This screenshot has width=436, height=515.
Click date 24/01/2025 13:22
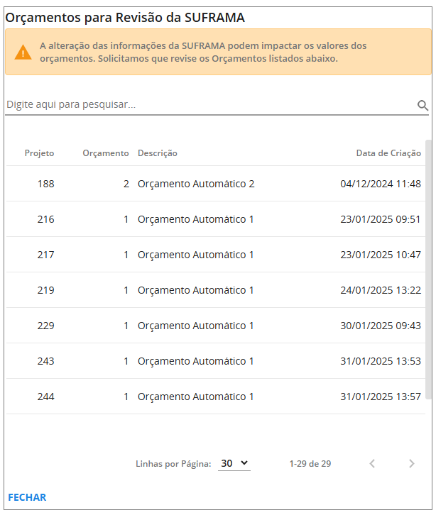[x=381, y=290]
